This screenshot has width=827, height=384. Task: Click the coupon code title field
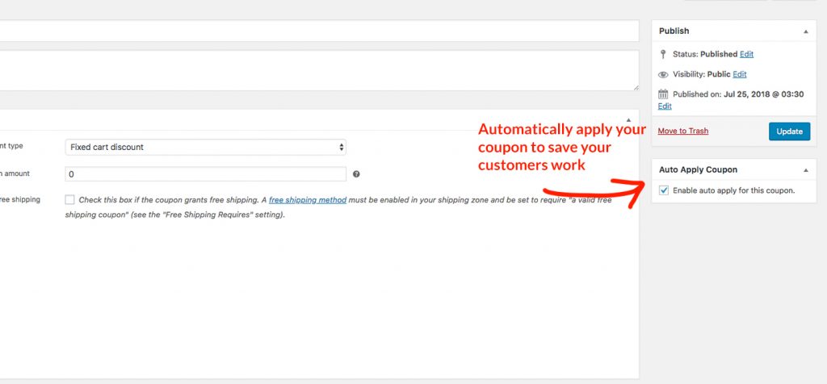click(x=315, y=31)
